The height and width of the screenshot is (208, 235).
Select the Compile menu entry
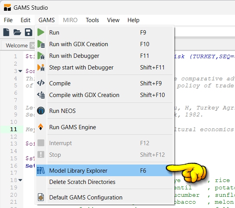(x=104, y=83)
